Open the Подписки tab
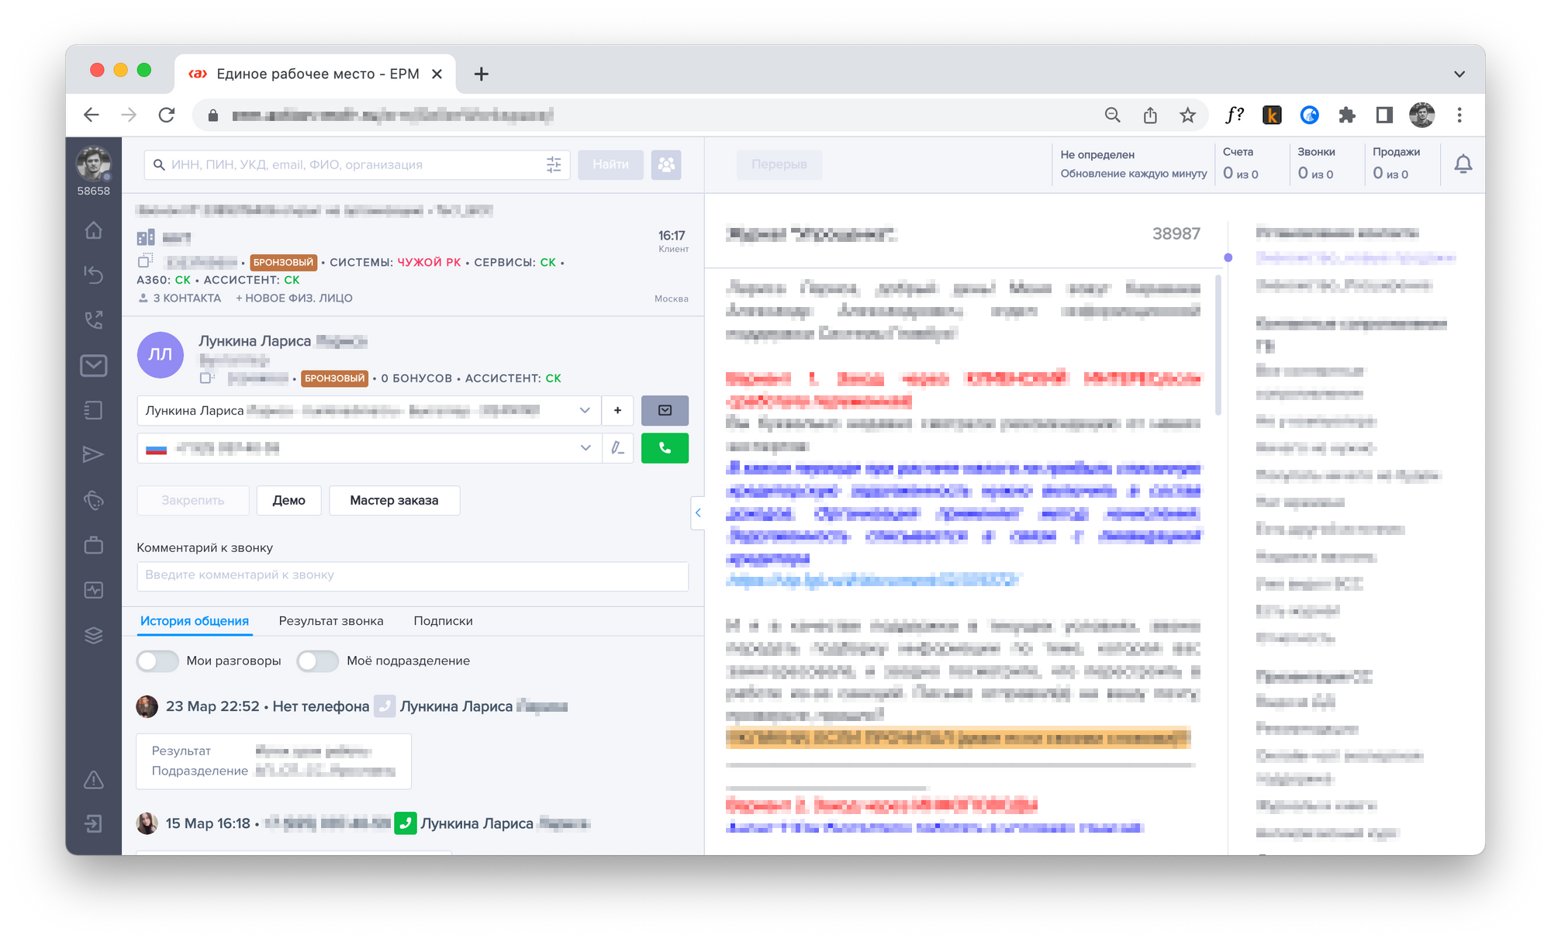The height and width of the screenshot is (942, 1551). 443,621
